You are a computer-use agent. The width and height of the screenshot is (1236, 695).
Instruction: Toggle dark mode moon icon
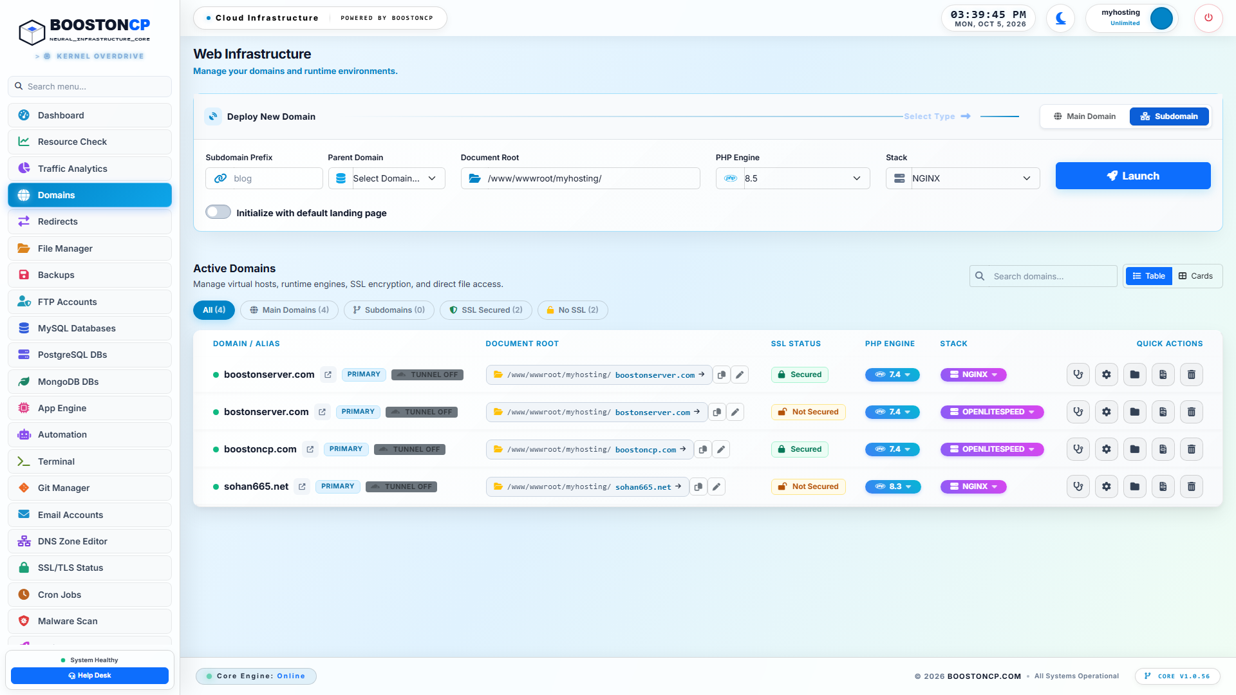(1060, 18)
